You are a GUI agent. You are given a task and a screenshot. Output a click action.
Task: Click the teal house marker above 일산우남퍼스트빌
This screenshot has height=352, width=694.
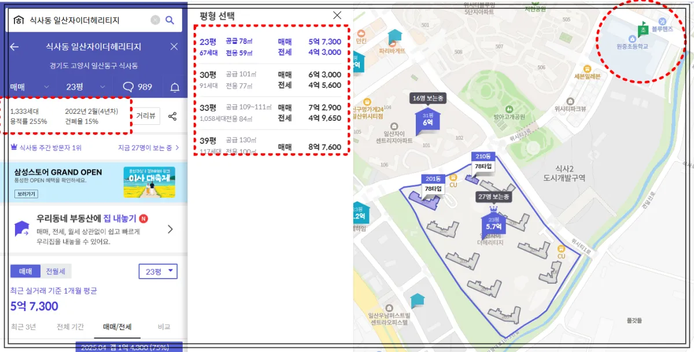point(417,300)
